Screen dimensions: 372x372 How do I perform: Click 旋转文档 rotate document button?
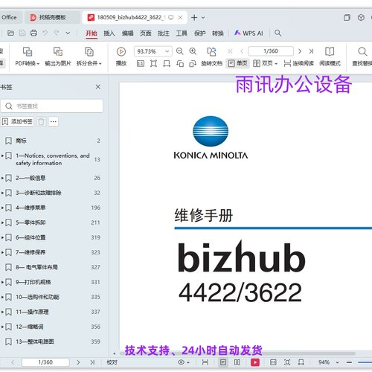coord(211,57)
